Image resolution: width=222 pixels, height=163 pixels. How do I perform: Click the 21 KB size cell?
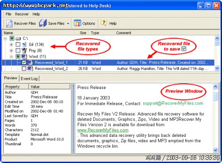click(x=83, y=62)
